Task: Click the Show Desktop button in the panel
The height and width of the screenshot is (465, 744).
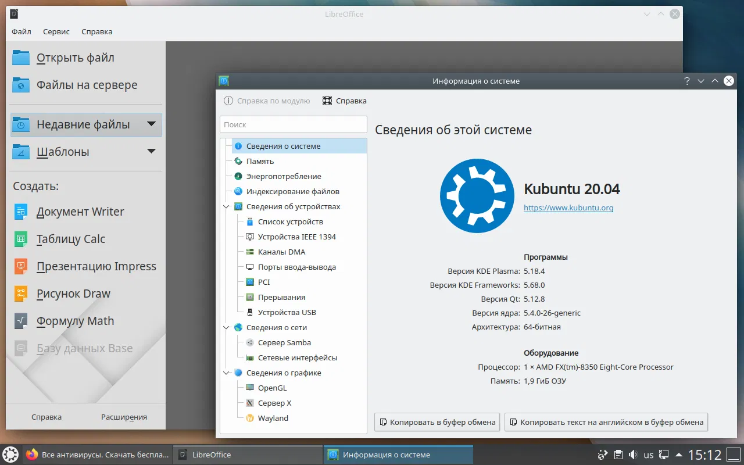Action: coord(735,455)
